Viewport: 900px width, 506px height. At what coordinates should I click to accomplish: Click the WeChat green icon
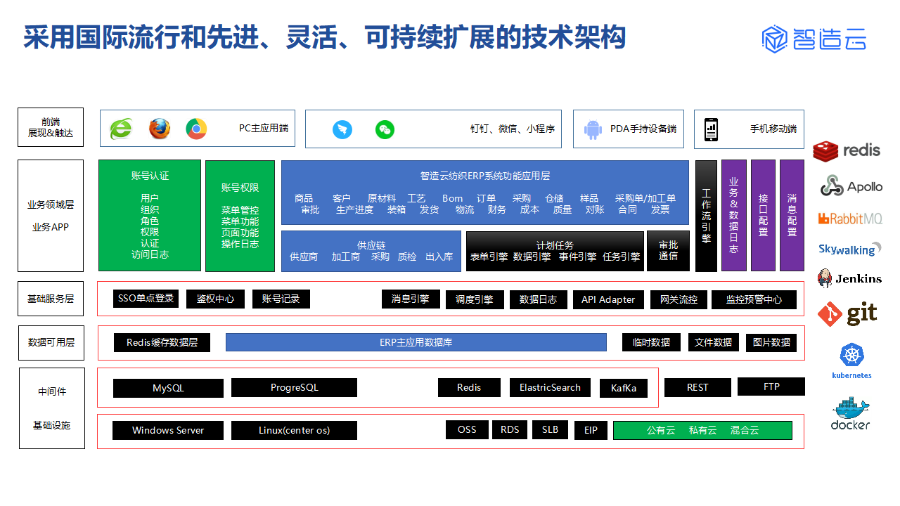(385, 129)
